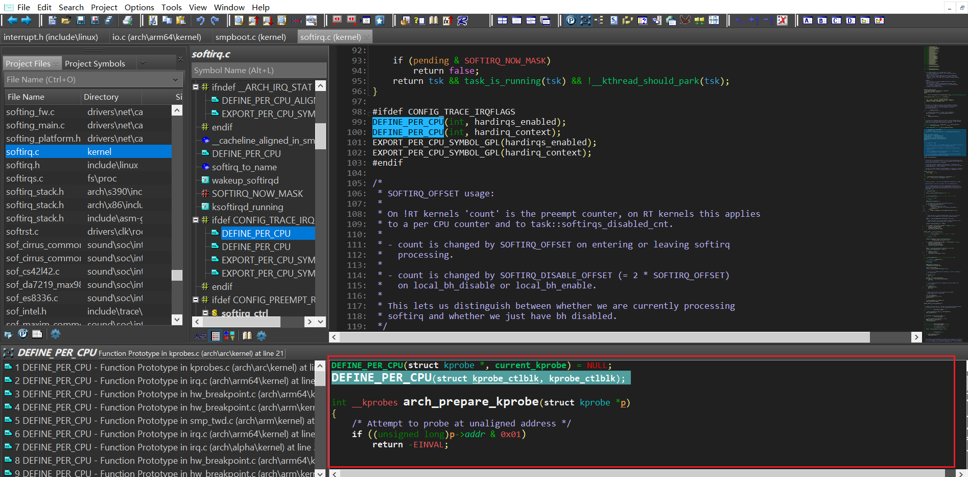Click the Go Back arrow icon
The height and width of the screenshot is (477, 968).
12,20
